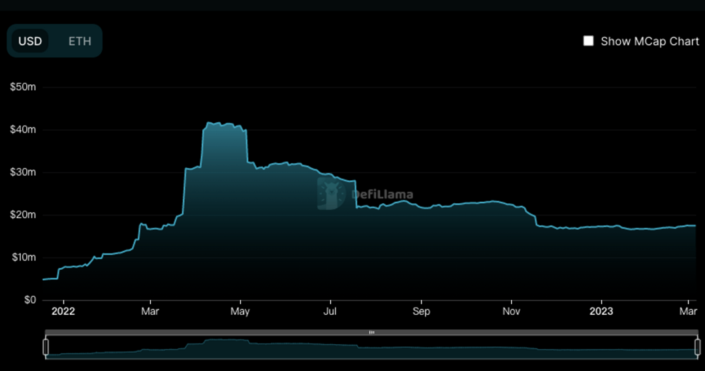Screen dimensions: 705x371
Task: Click the Nov label on the x-axis
Action: 511,312
